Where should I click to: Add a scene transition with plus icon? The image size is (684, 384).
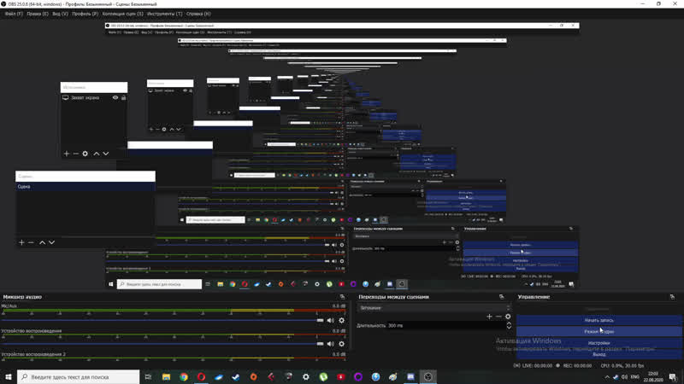pos(489,317)
